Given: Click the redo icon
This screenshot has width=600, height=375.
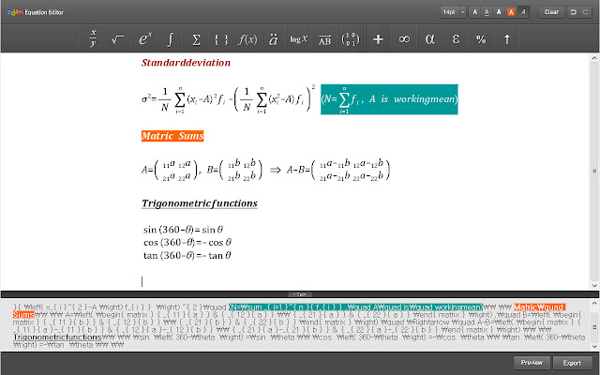Looking at the screenshot, I should (x=585, y=12).
